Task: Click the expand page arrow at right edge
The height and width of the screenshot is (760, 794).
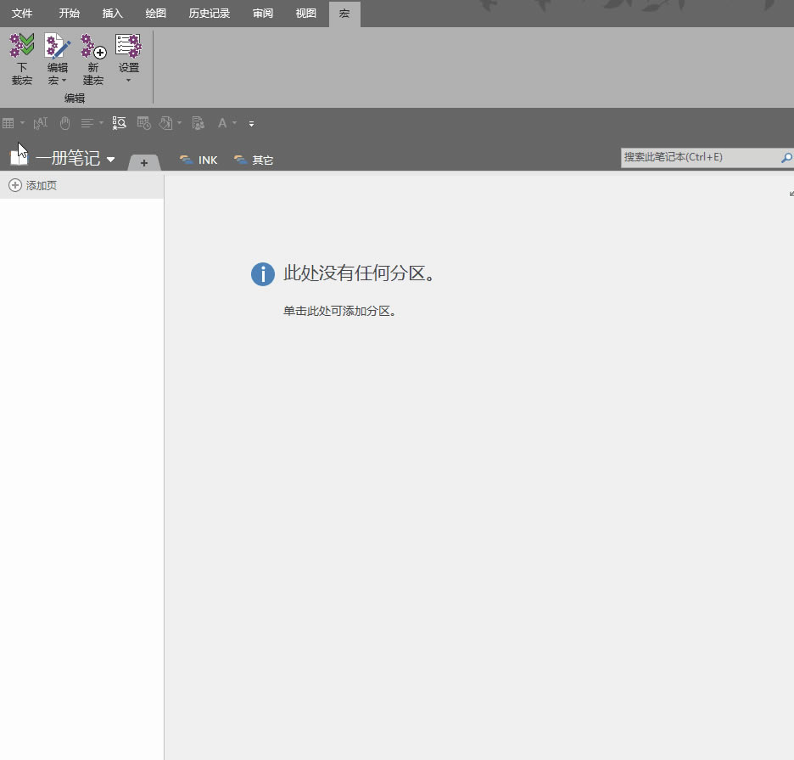Action: click(x=791, y=193)
